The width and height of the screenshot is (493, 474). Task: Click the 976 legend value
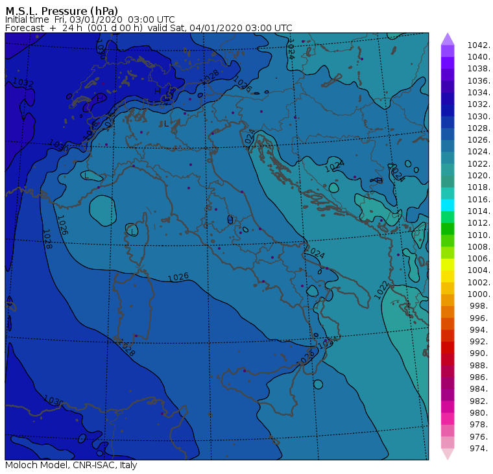tap(480, 436)
